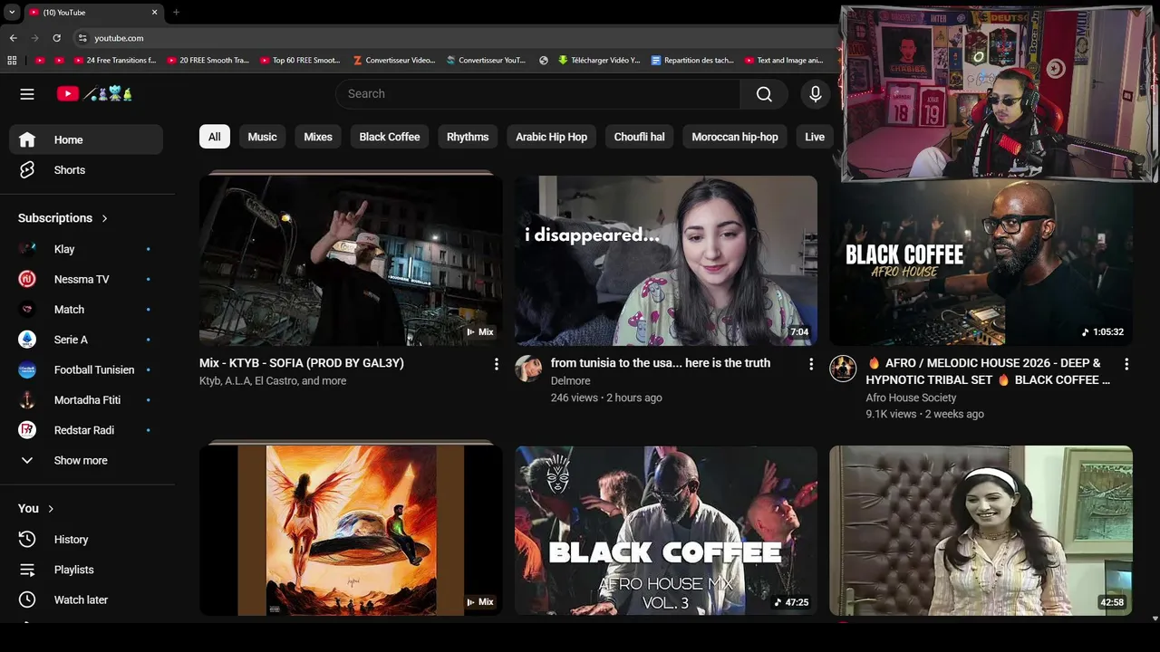Screen dimensions: 1160x652
Task: Focus the YouTube Search input field
Action: [x=538, y=94]
